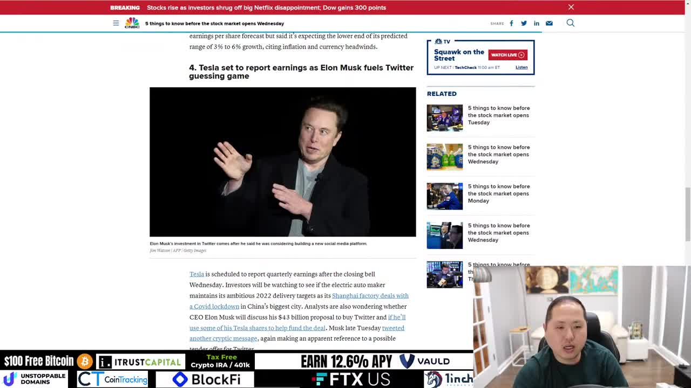This screenshot has width=691, height=388.
Task: Open related article about market opens Tuesday
Action: coord(498,115)
